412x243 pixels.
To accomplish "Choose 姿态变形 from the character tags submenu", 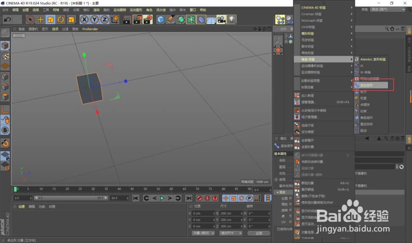I will click(x=371, y=85).
